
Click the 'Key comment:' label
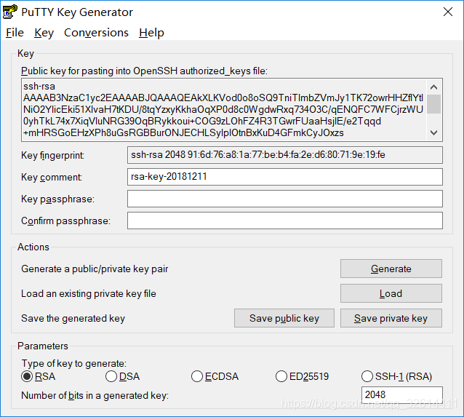click(52, 177)
